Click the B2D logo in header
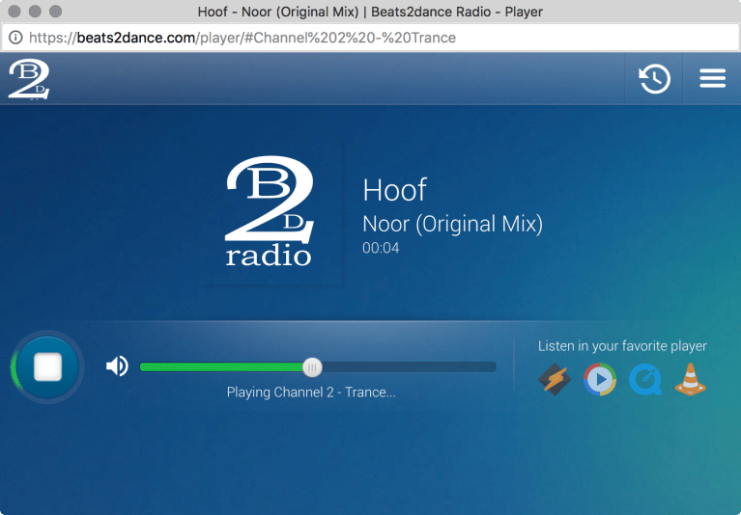 pos(28,79)
